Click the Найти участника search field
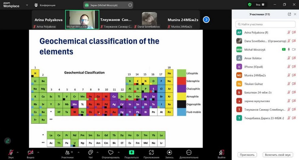Viewport: 299px width, 160px height. pyautogui.click(x=265, y=24)
